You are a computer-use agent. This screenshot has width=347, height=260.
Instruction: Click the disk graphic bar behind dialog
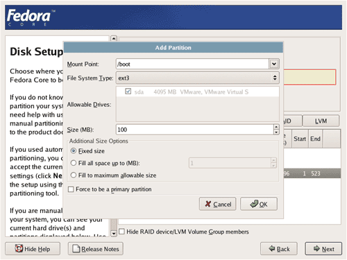click(310, 77)
